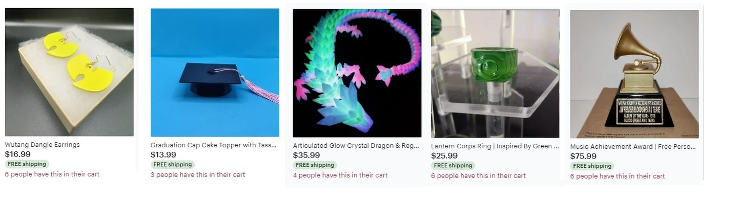
Task: Click the FREE shipping badge under the dragon
Action: click(x=315, y=165)
